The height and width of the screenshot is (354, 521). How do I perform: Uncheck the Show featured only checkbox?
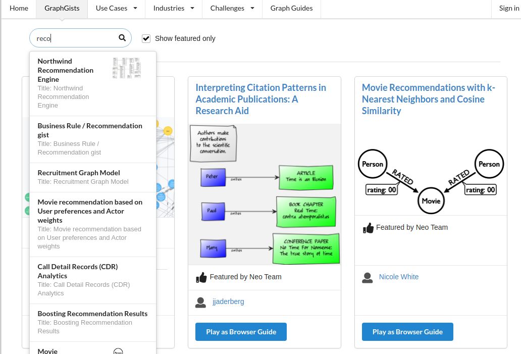(x=146, y=38)
